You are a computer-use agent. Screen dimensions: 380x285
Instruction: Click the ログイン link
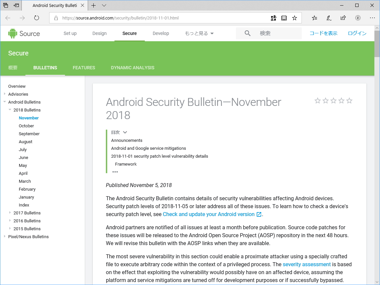357,33
